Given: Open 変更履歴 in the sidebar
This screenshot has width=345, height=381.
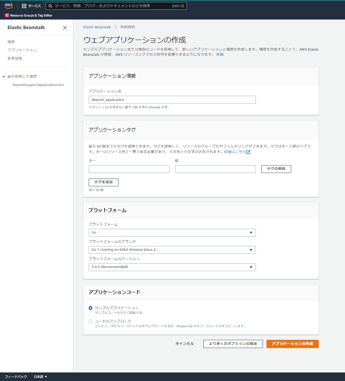Looking at the screenshot, I should tap(15, 58).
